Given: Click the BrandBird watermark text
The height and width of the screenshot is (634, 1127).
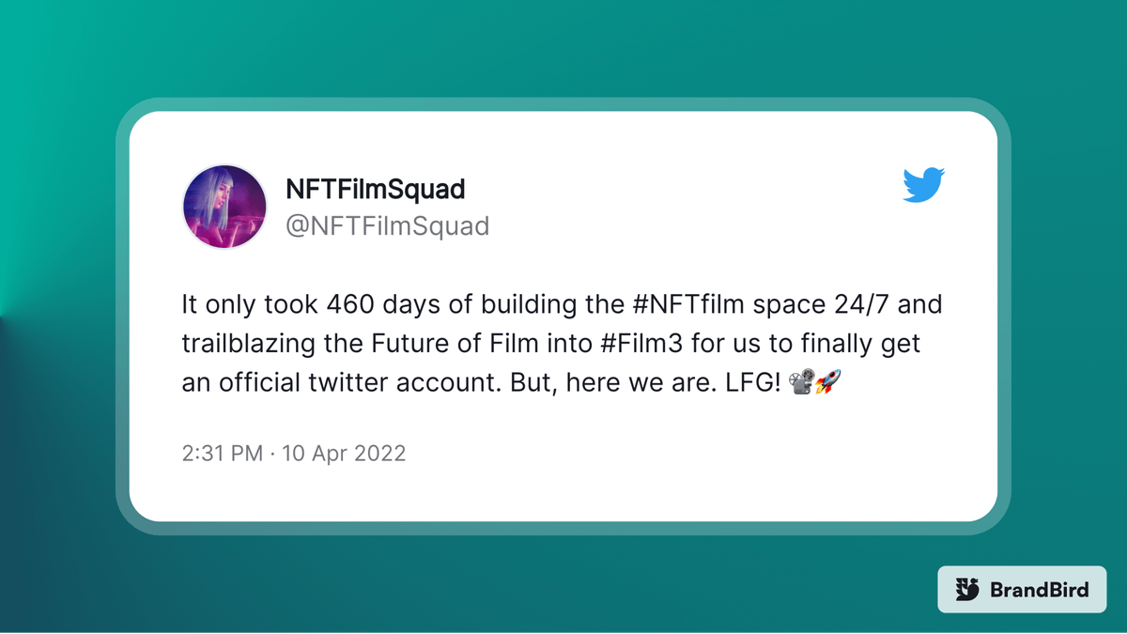Looking at the screenshot, I should (x=1039, y=590).
